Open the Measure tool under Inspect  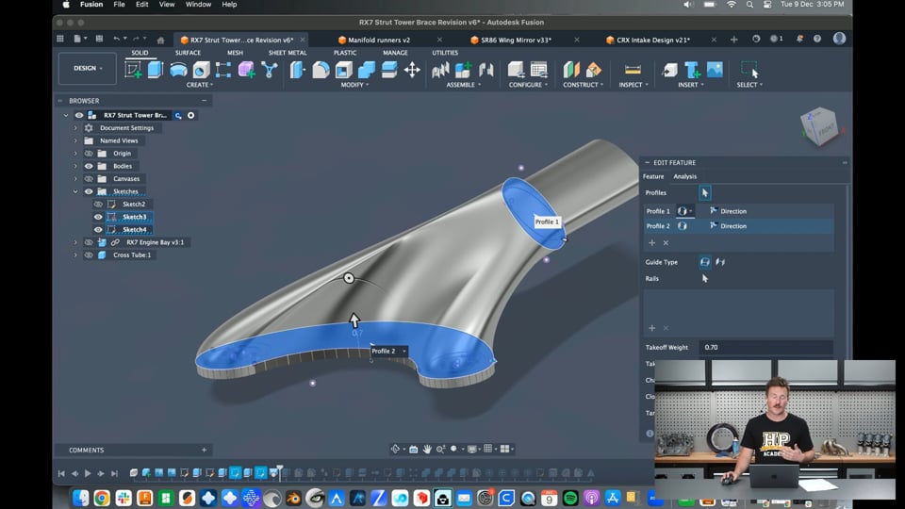[x=633, y=70]
